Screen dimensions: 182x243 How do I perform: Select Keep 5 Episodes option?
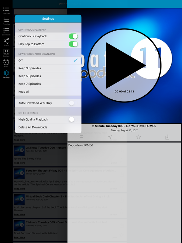48,76
